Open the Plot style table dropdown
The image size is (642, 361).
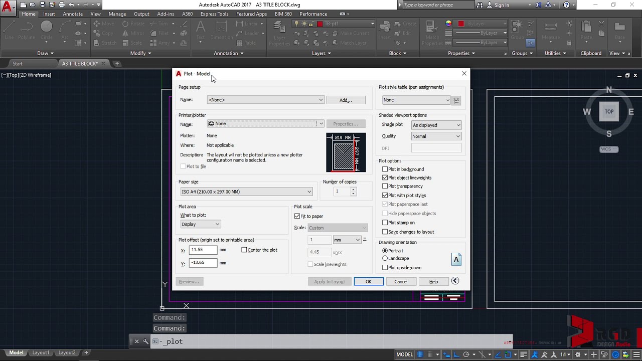pyautogui.click(x=416, y=100)
